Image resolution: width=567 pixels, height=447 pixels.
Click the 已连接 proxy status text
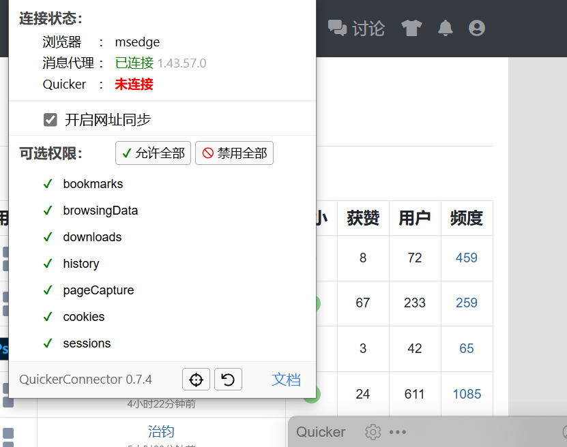[134, 63]
